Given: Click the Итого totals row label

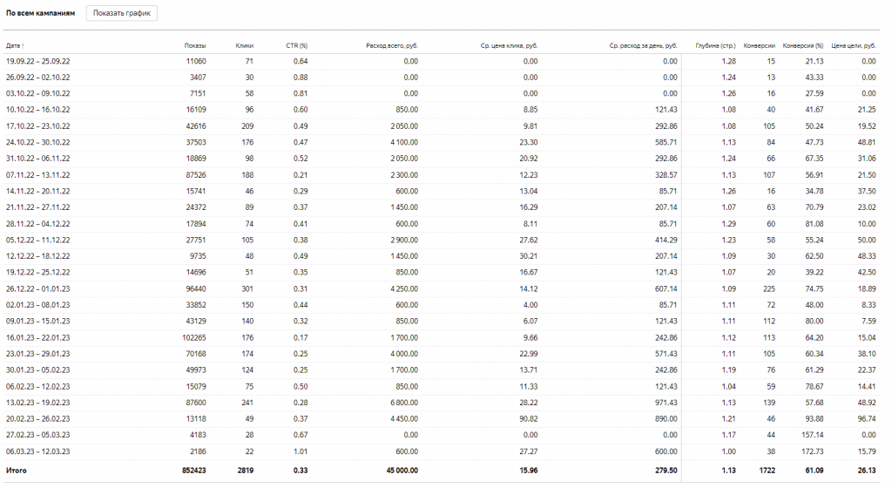Looking at the screenshot, I should pos(17,471).
